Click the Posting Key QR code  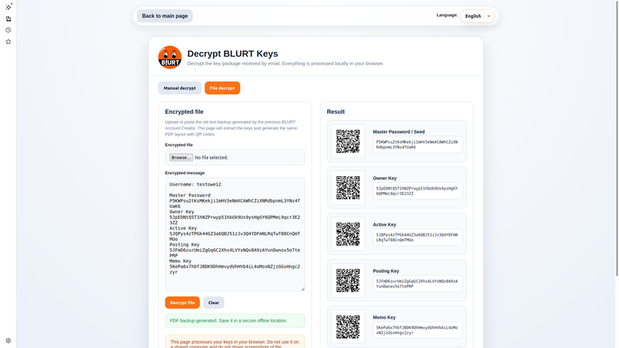pyautogui.click(x=347, y=281)
